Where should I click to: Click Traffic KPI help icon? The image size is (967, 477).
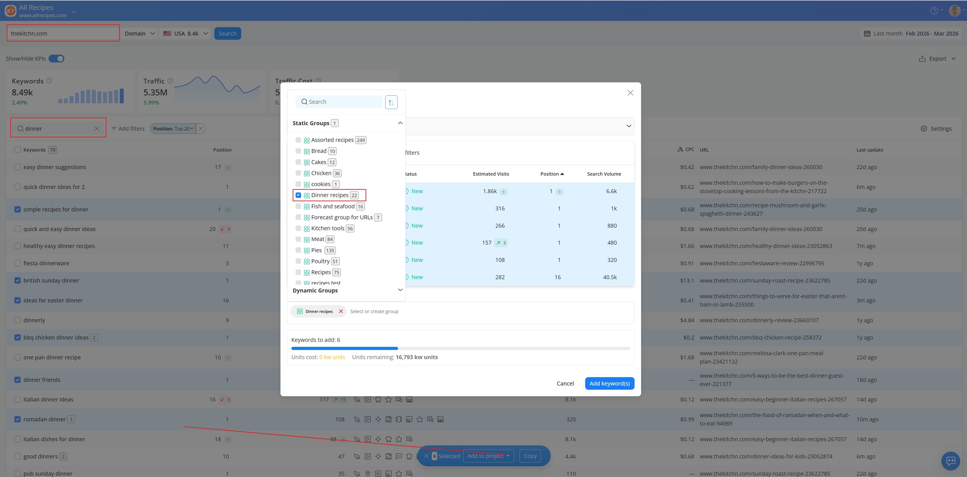(x=170, y=81)
